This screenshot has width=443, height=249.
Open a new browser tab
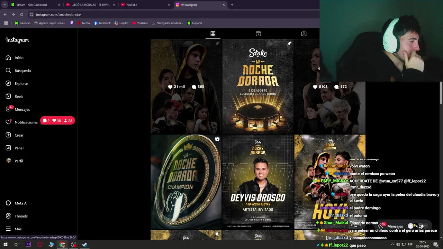pyautogui.click(x=232, y=5)
